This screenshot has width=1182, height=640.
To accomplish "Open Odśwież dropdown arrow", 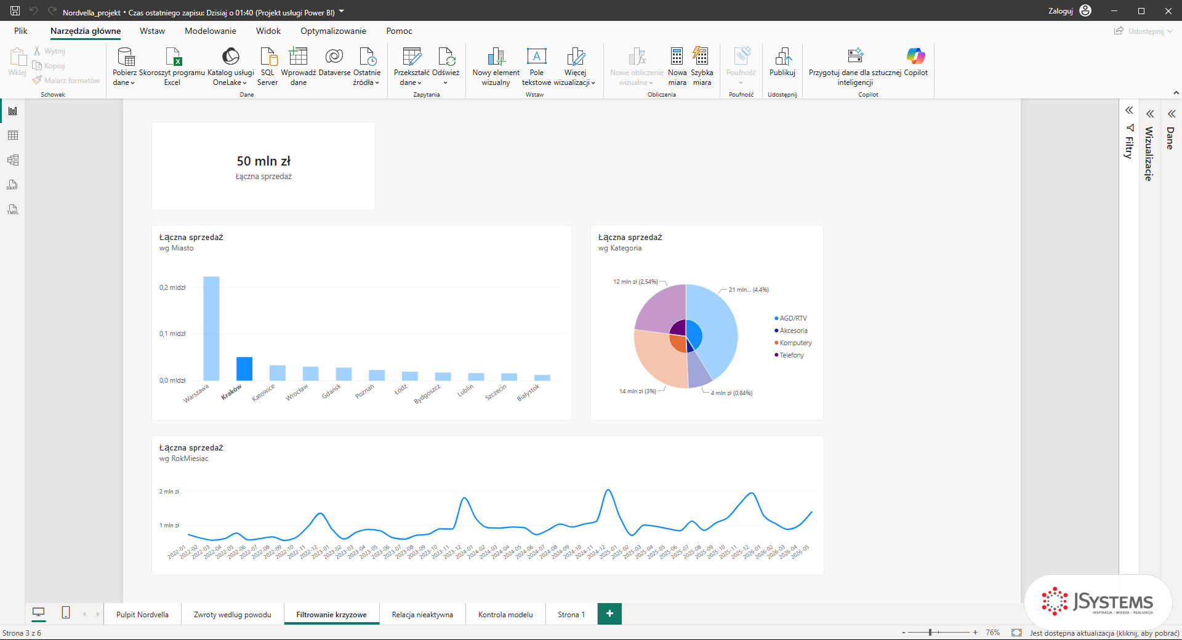I will (446, 82).
